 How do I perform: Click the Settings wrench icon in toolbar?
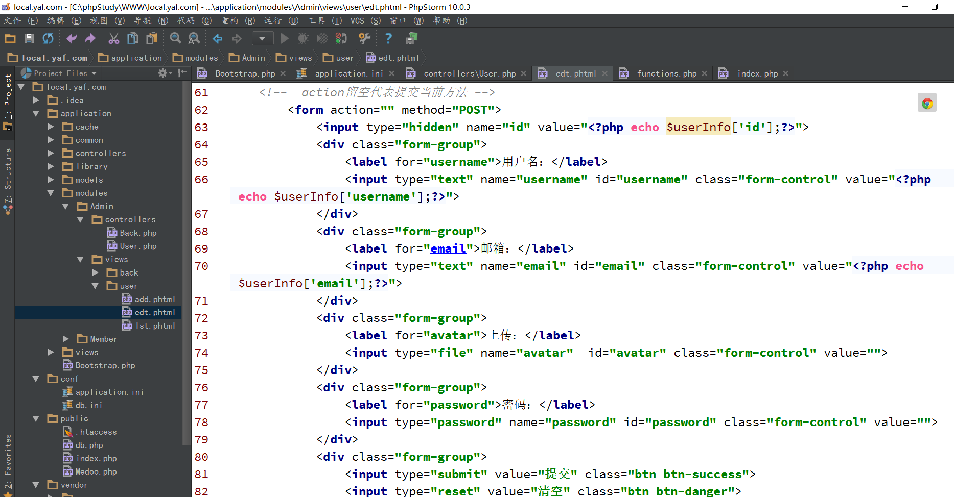pos(364,38)
